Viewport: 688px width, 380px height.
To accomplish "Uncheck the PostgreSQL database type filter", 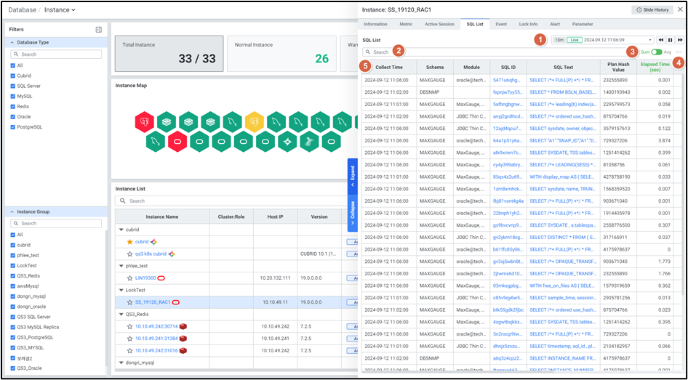I will [x=12, y=127].
